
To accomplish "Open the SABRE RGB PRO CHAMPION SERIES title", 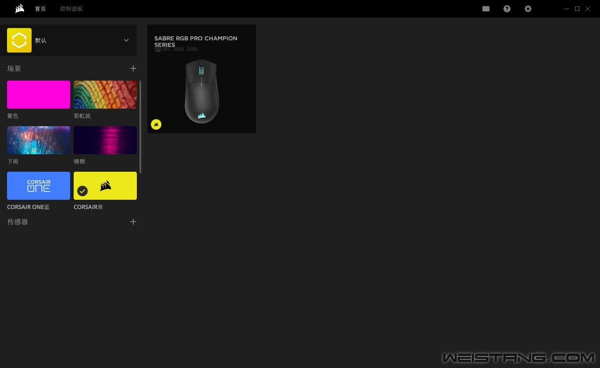I will 196,41.
